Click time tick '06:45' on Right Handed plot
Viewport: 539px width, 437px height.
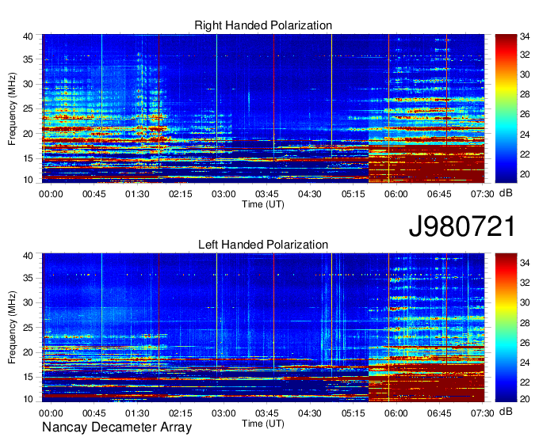[439, 194]
